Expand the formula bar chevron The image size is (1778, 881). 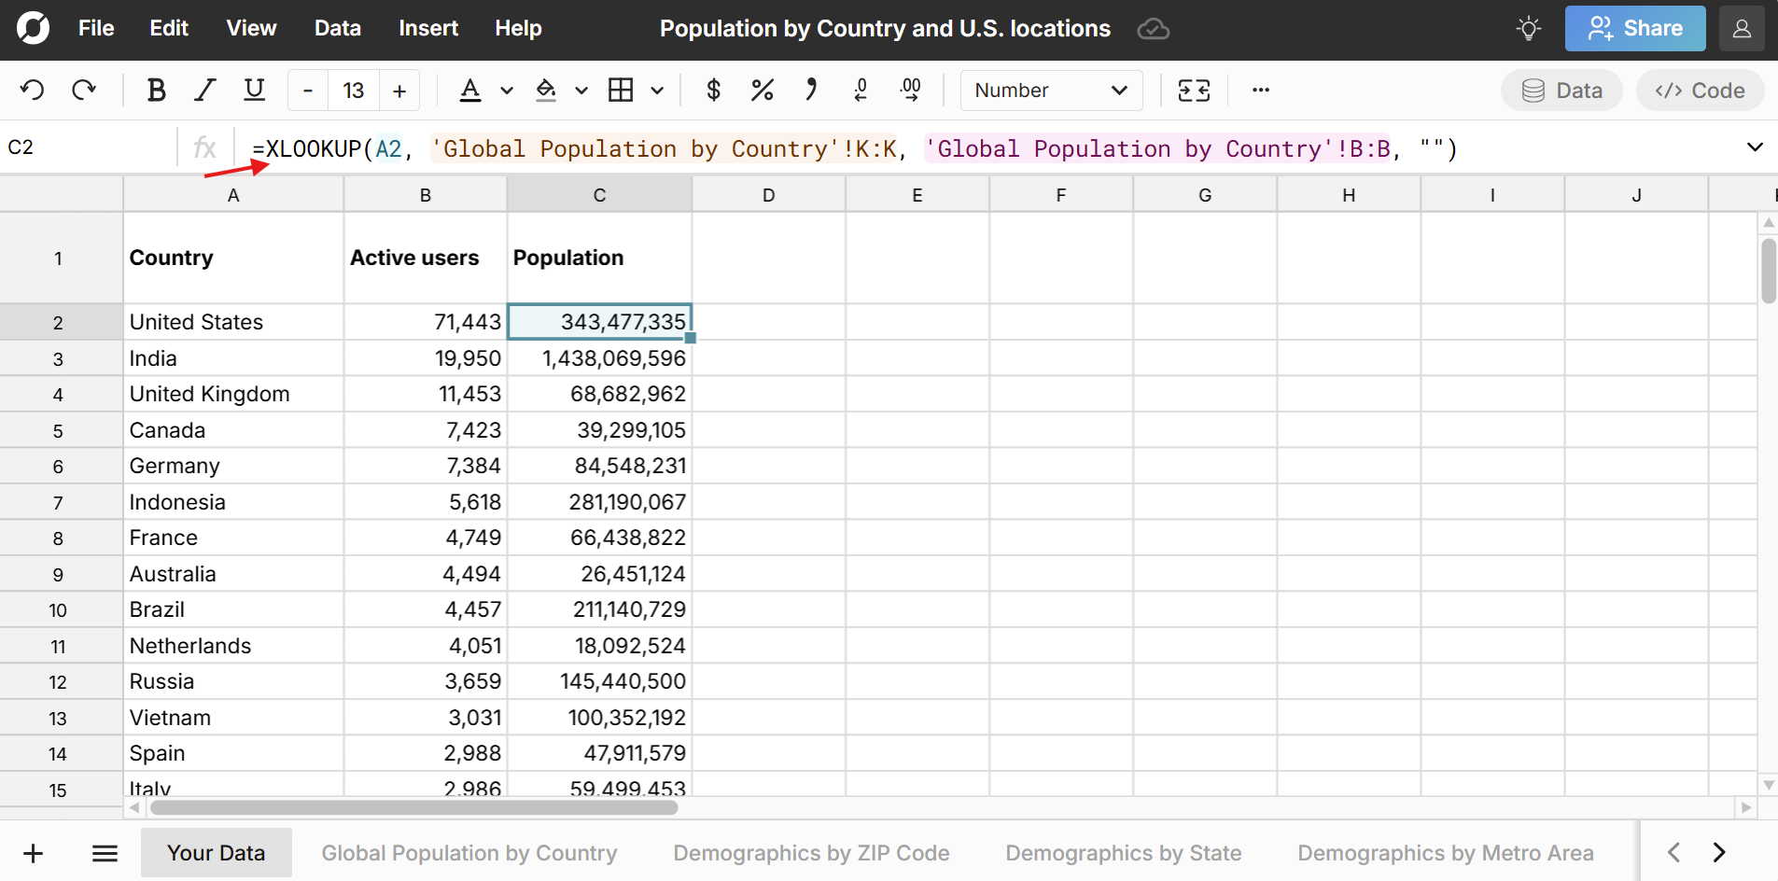pyautogui.click(x=1754, y=147)
